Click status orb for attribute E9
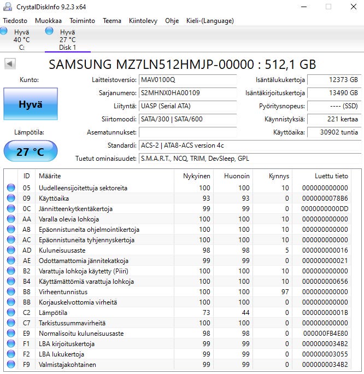 pos(11,333)
